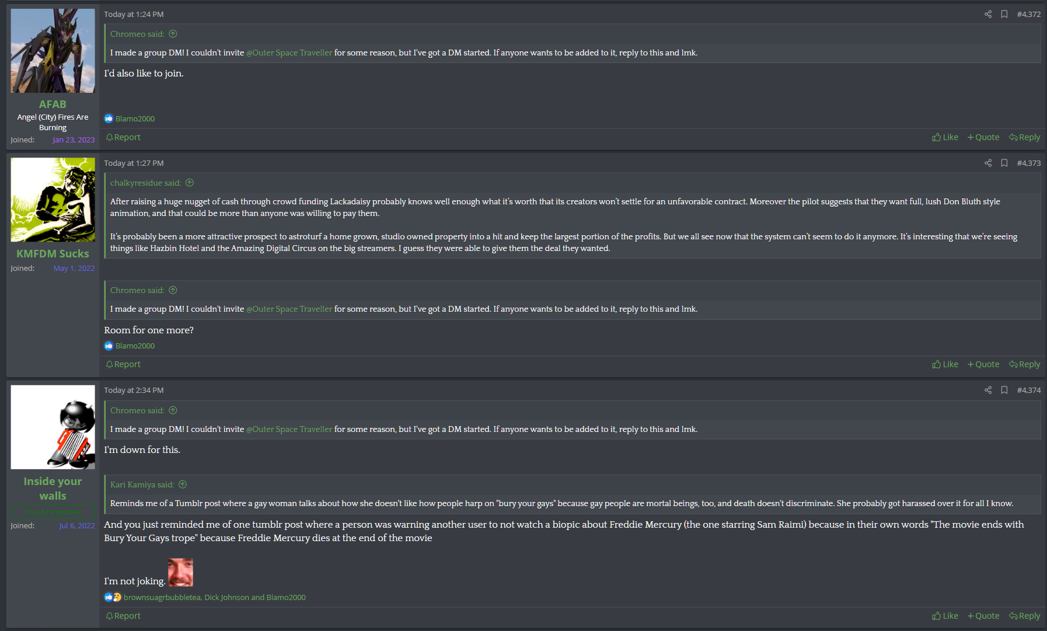Screen dimensions: 1047x631
Task: Reply to Inside your walls' post
Action: click(1024, 616)
